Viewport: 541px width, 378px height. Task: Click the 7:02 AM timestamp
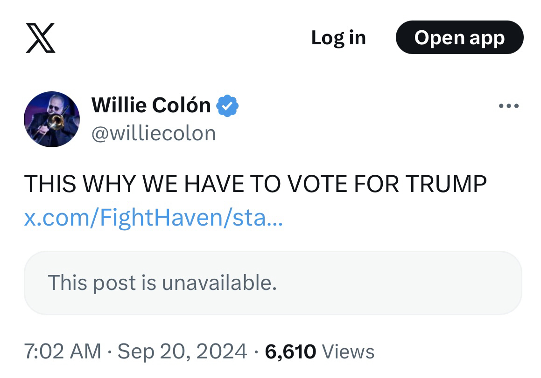tap(62, 351)
